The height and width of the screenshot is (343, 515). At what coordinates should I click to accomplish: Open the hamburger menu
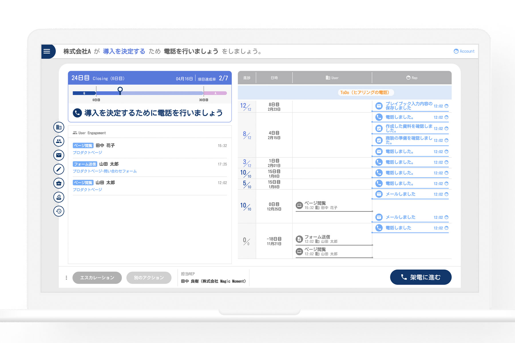tap(47, 51)
